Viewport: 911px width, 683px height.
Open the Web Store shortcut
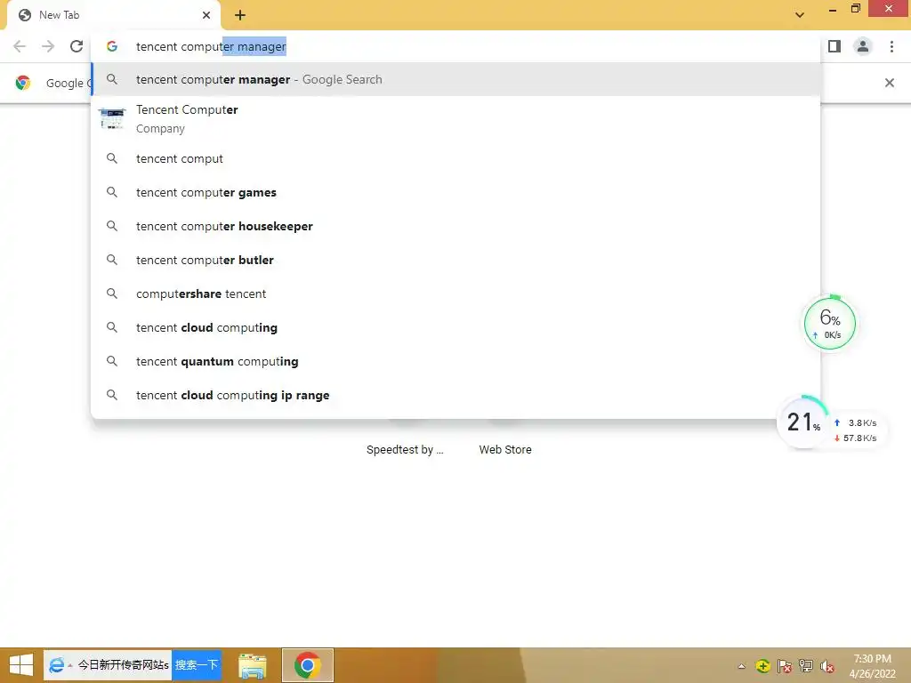click(505, 449)
